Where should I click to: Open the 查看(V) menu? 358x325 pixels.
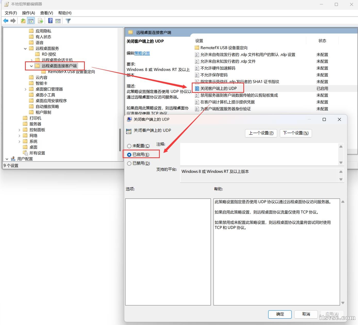pos(46,13)
